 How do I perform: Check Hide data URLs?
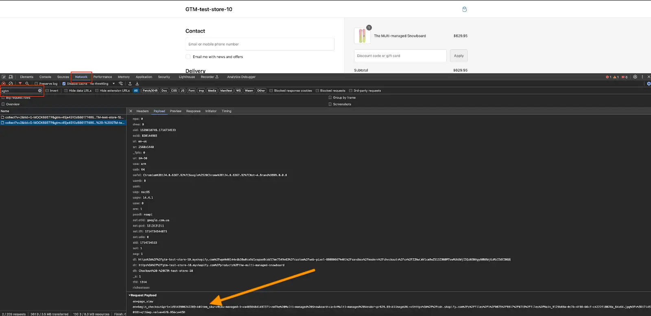pyautogui.click(x=66, y=91)
